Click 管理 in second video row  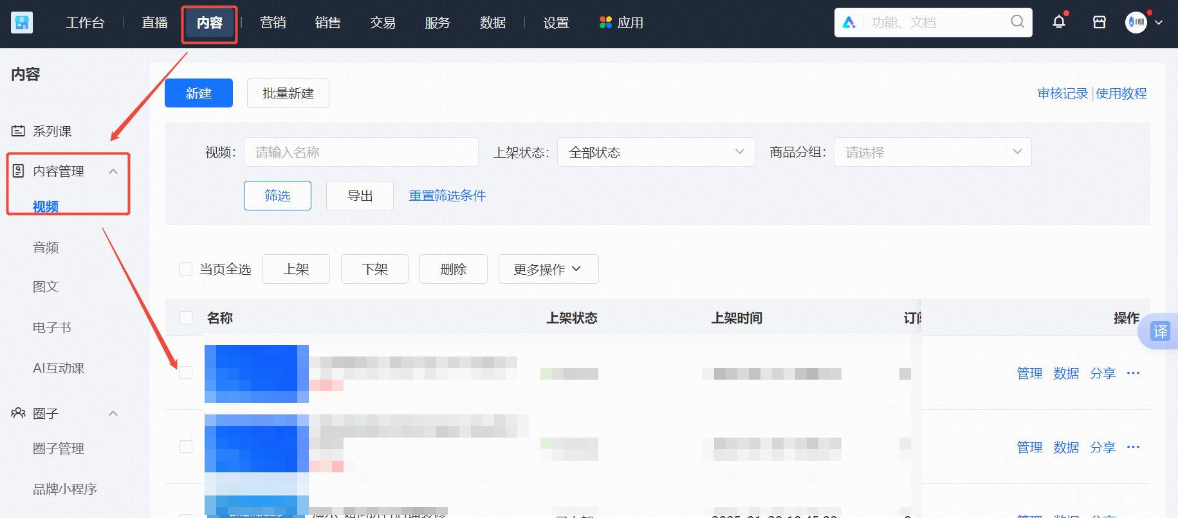[1029, 447]
